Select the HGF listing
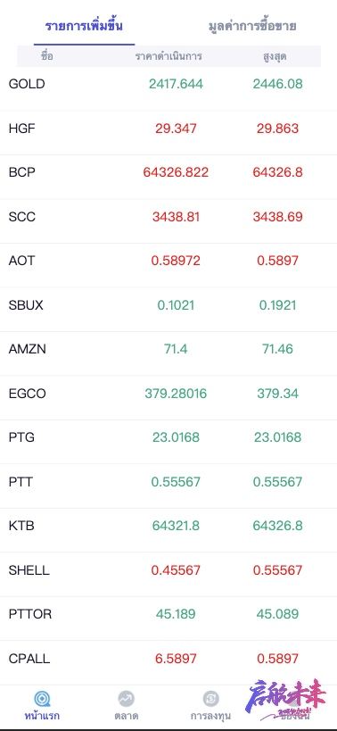 pyautogui.click(x=168, y=129)
